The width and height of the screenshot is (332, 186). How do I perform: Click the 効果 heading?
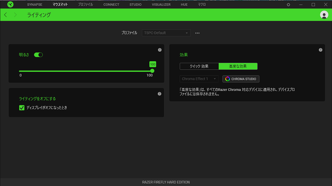point(183,55)
